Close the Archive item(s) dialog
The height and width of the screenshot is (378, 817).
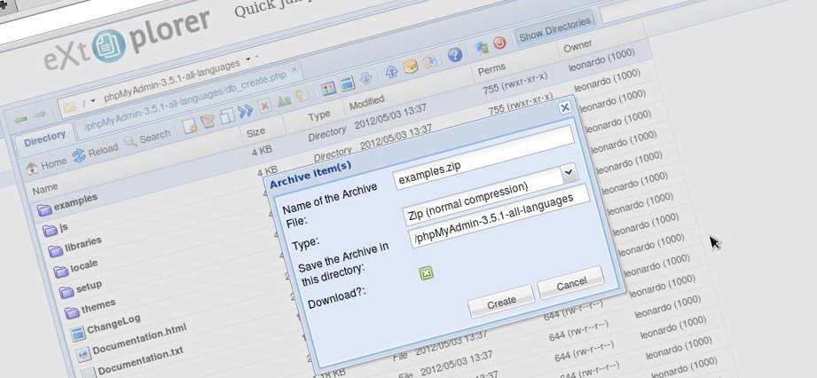(564, 107)
